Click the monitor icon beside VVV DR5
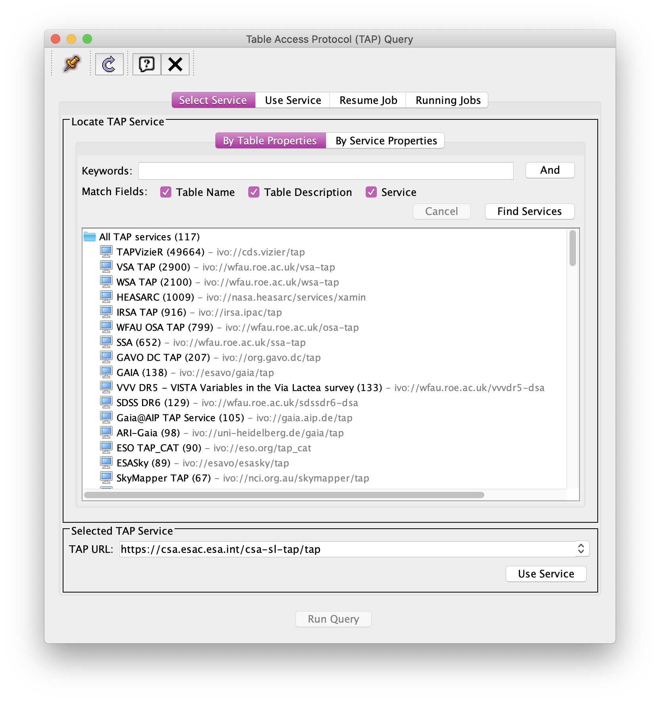660x702 pixels. (106, 387)
